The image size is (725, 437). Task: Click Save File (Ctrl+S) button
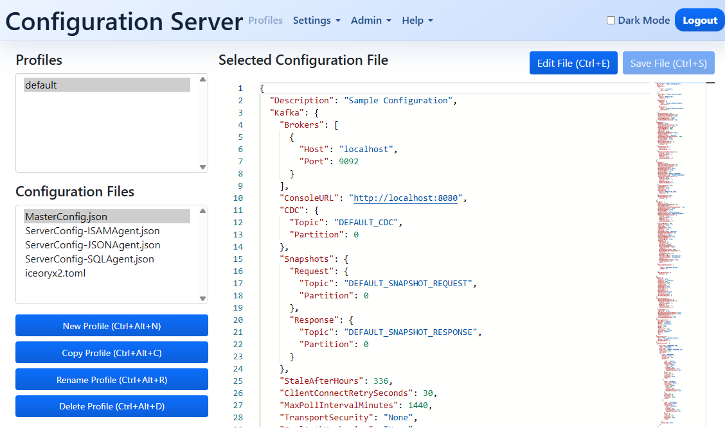[x=668, y=64]
